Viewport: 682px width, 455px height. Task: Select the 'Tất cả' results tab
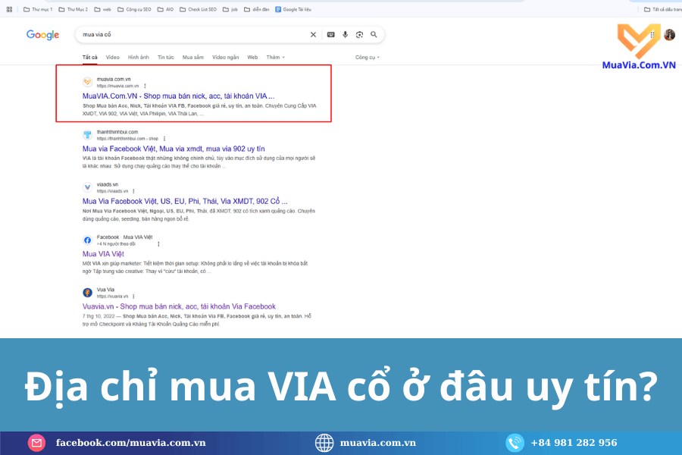[x=90, y=58]
